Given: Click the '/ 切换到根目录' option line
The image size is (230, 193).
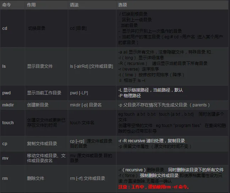Looking at the screenshot, I should click(x=133, y=14).
